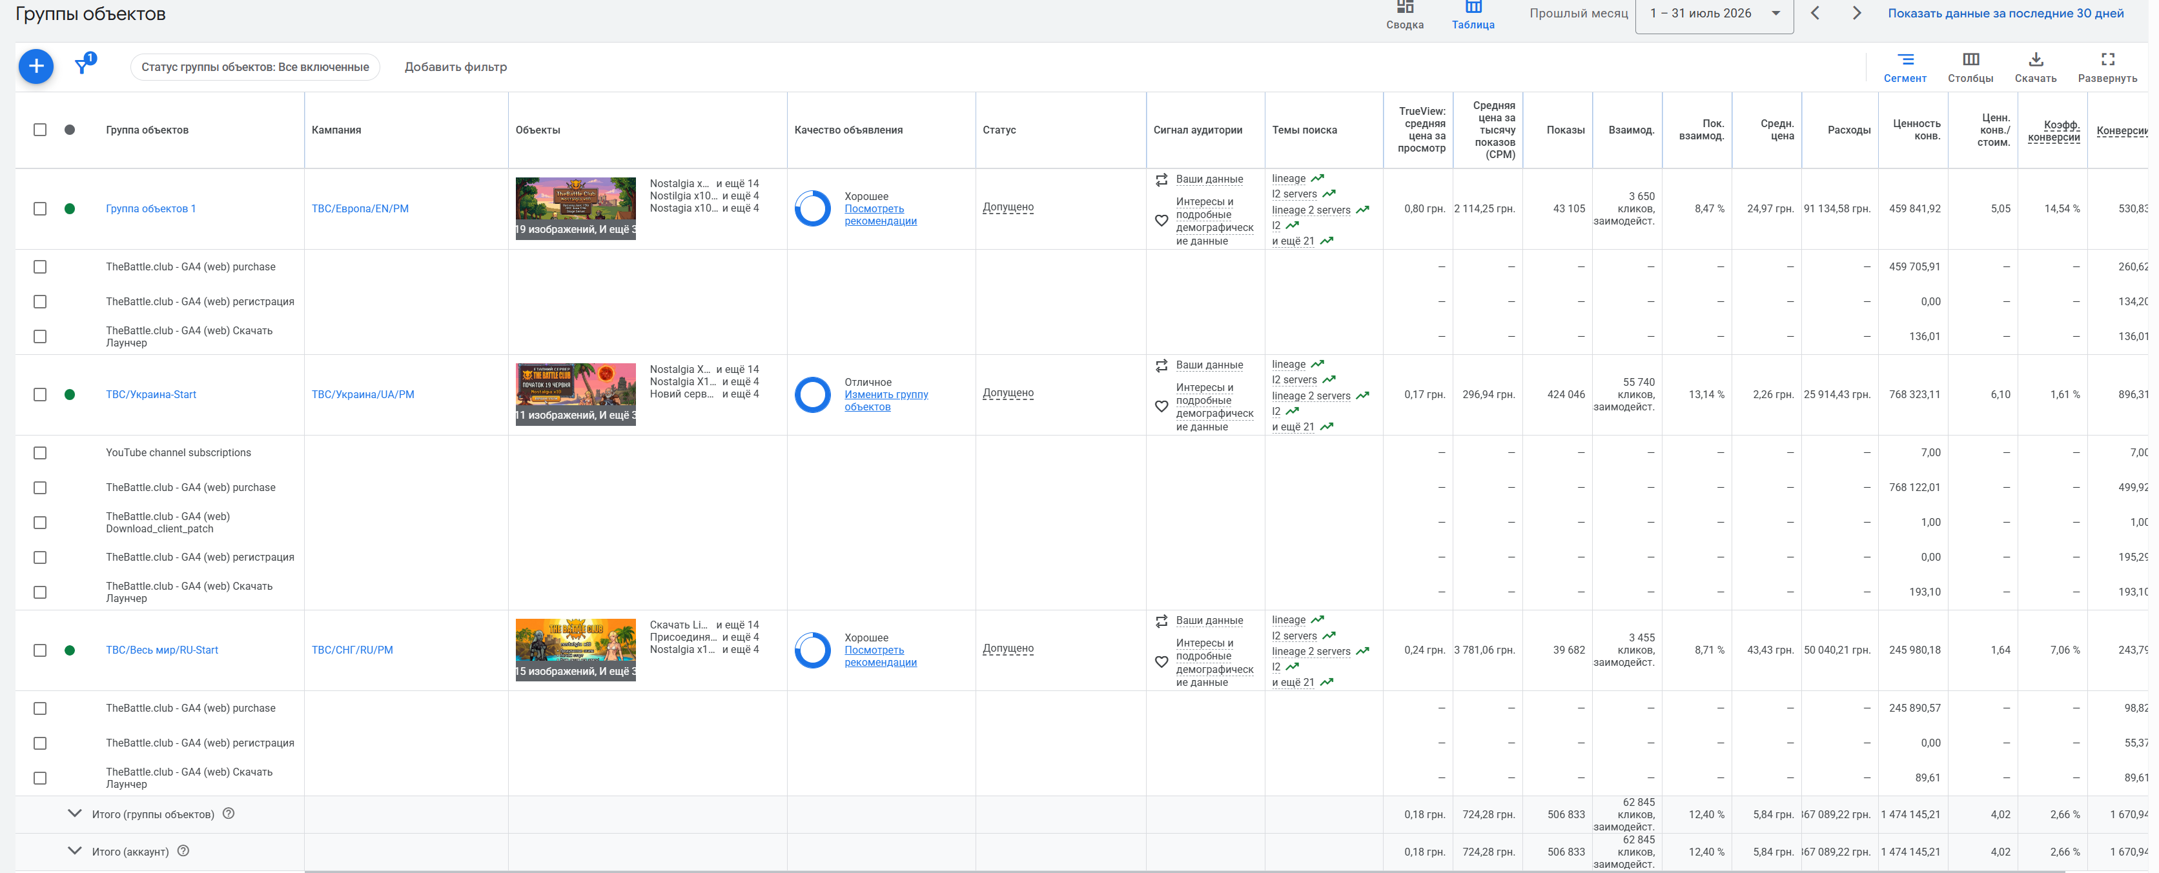2159x873 pixels.
Task: Tick the select-all header checkbox
Action: tap(40, 130)
